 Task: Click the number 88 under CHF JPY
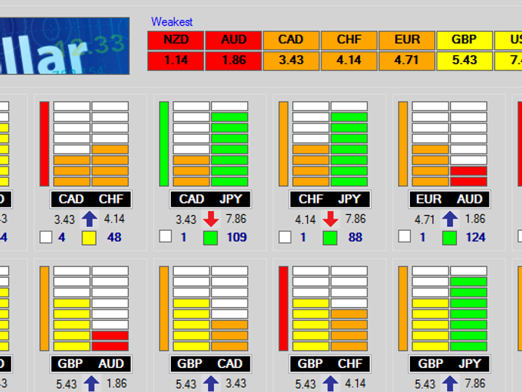355,238
